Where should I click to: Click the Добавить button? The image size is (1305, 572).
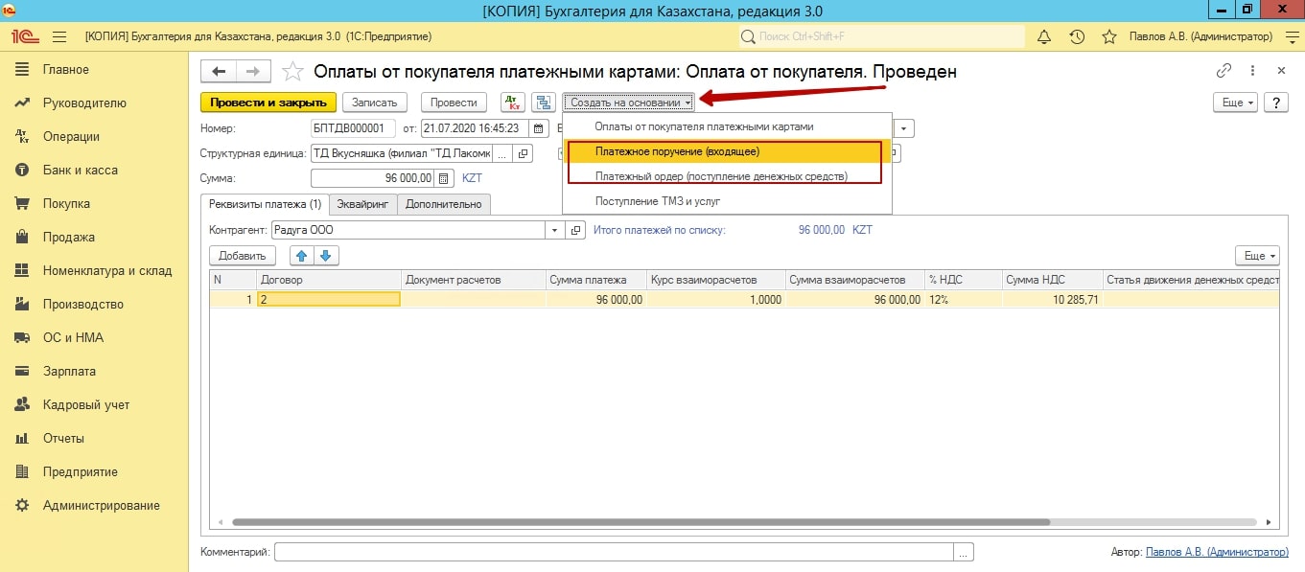pos(243,256)
